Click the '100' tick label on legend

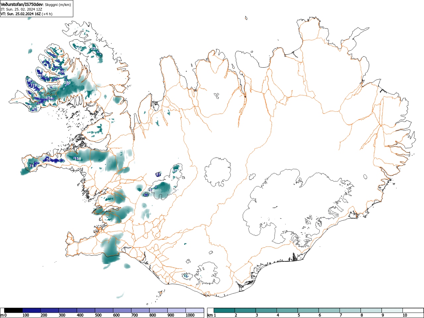coord(26,315)
